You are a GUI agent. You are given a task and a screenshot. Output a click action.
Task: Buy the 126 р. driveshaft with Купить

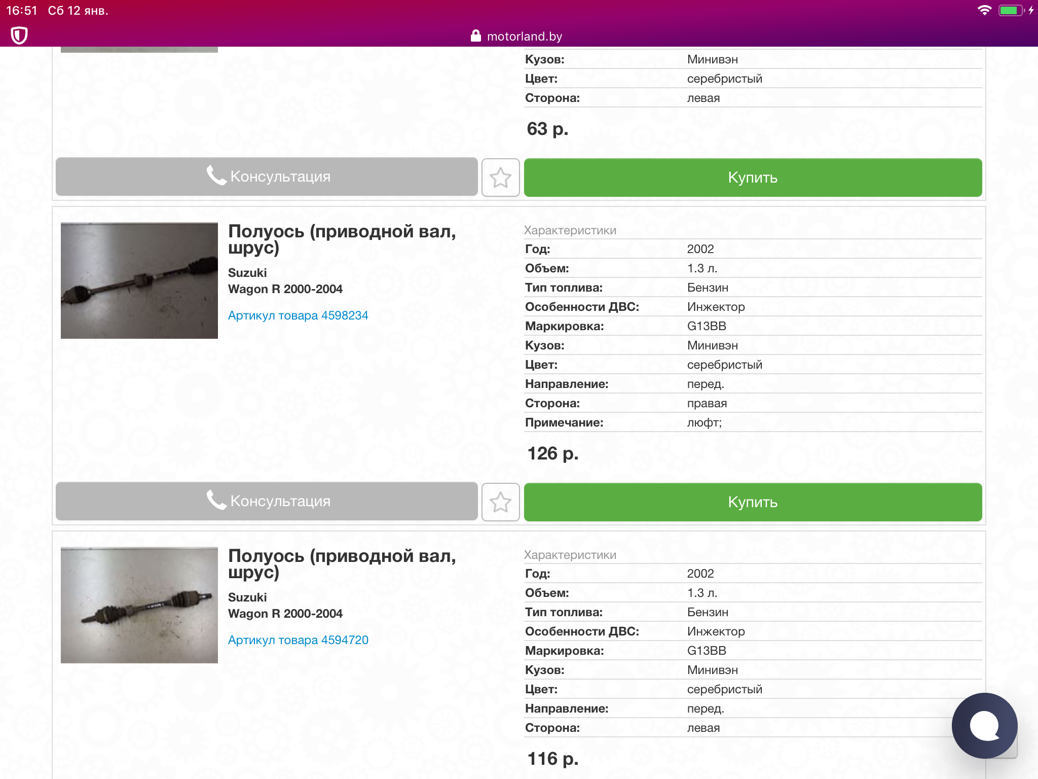753,502
